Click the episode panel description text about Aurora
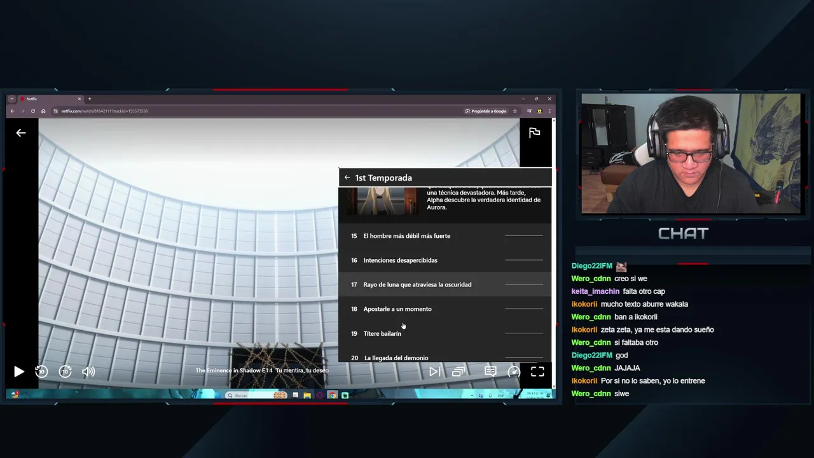 (484, 200)
